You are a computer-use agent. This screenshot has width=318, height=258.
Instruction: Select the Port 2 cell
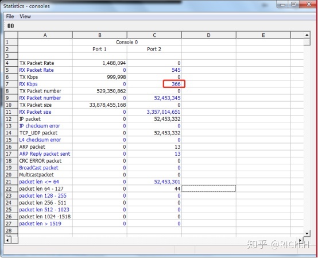[x=154, y=49]
